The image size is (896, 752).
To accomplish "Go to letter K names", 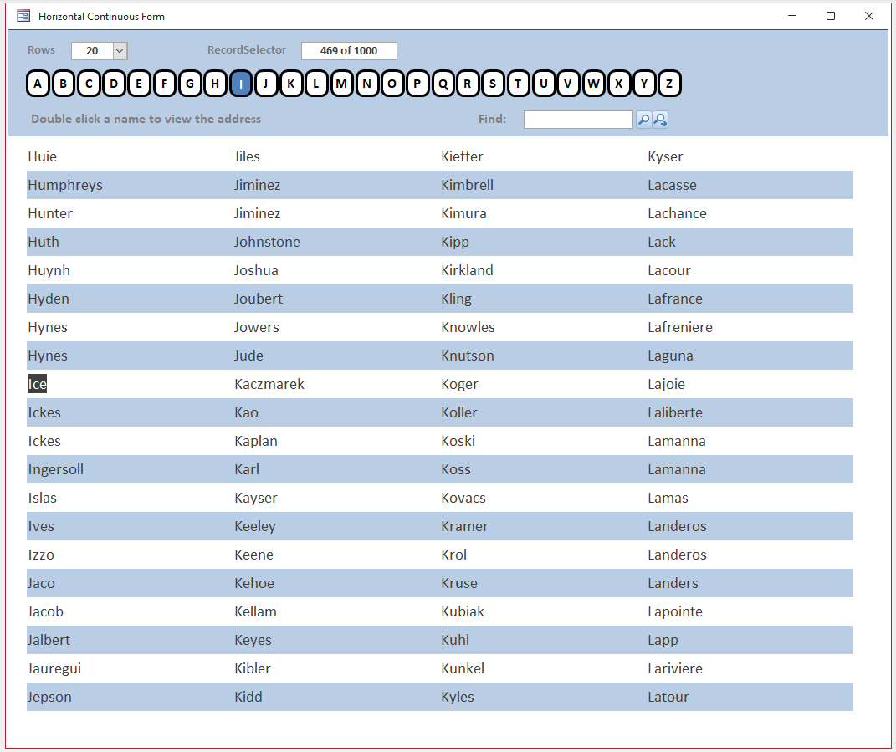I will 291,84.
